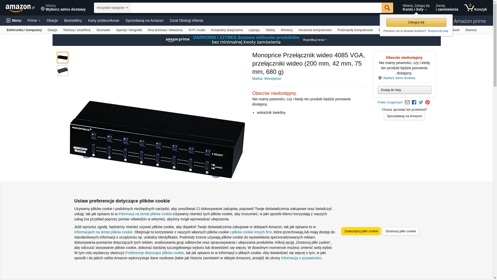Open the shopping cart Koszyk icon
The width and height of the screenshot is (497, 280).
tap(476, 8)
